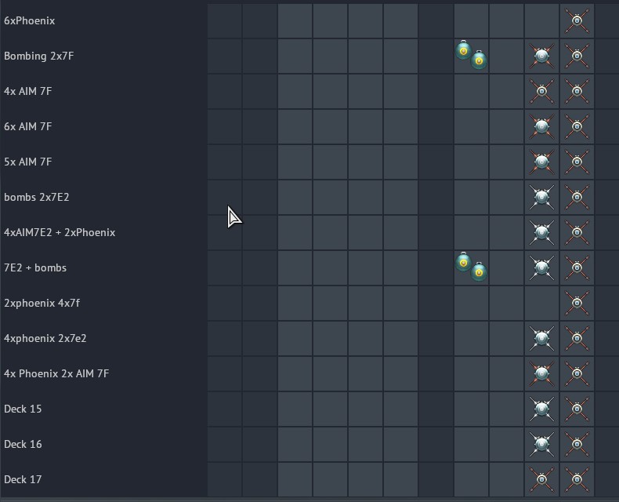Viewport: 619px width, 502px height.
Task: Open the 4xAIM7E2 + 2xPhoenix deck name
Action: point(60,232)
